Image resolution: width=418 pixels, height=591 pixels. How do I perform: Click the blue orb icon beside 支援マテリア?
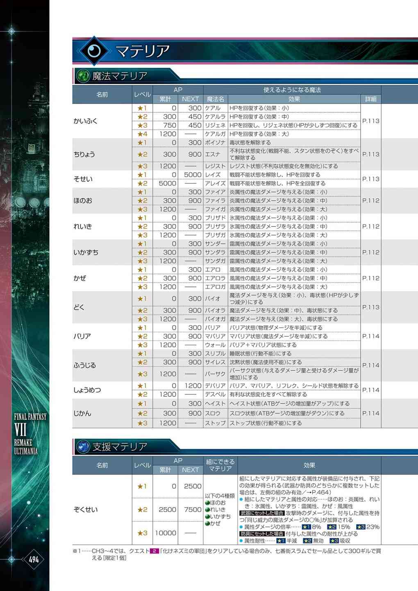pos(83,447)
